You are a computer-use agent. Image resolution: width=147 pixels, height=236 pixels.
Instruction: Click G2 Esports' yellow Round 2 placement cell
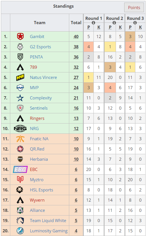coord(110,47)
